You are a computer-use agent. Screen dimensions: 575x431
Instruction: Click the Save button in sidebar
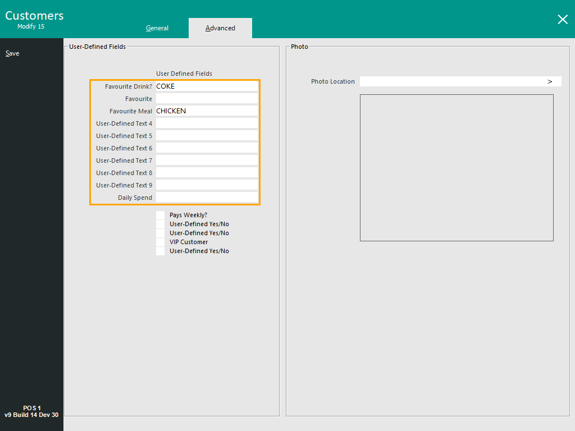click(x=12, y=53)
